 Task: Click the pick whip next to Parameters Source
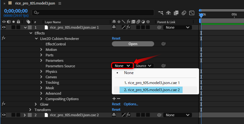163,66
